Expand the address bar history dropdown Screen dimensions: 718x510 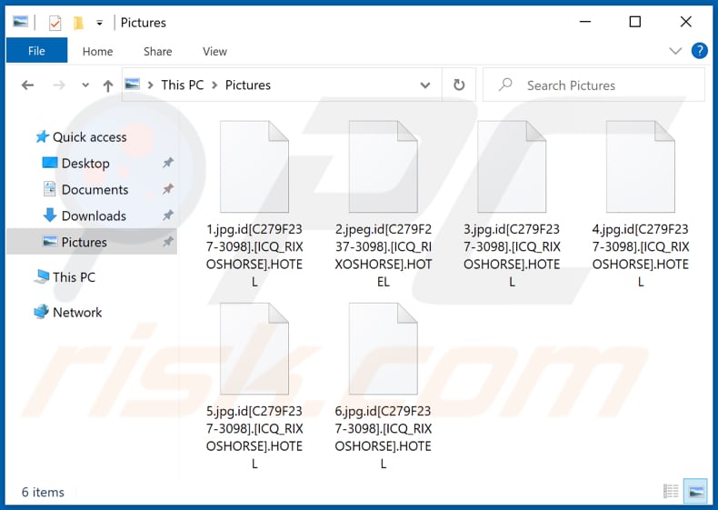(425, 85)
